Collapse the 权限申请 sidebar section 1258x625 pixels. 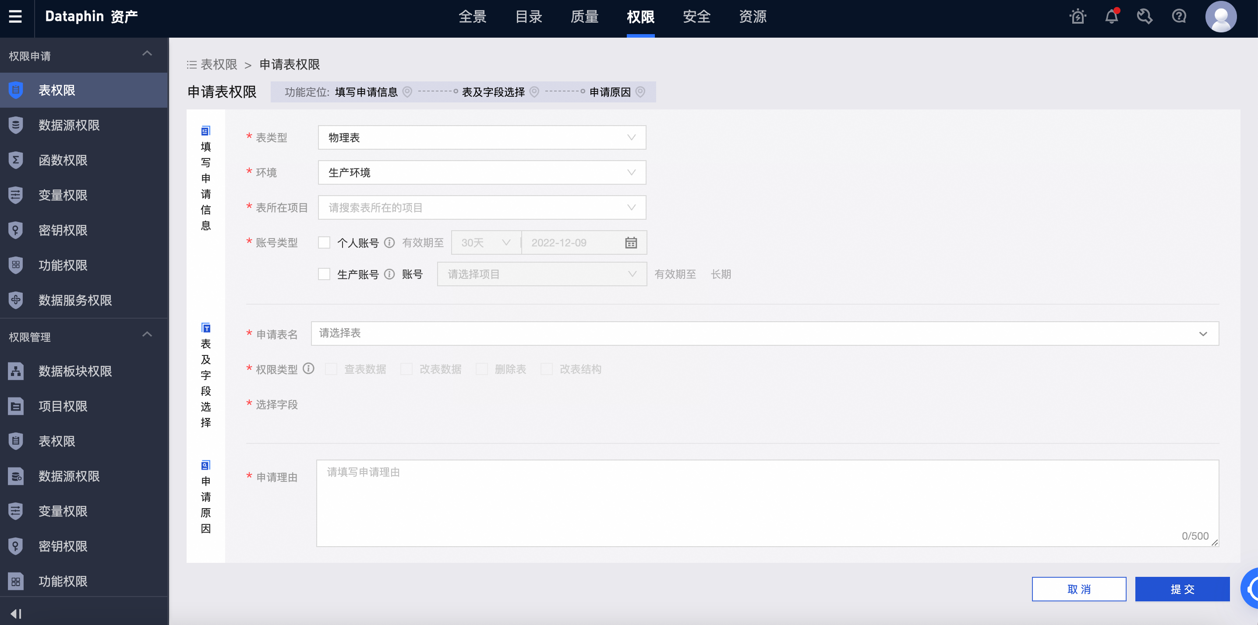147,54
